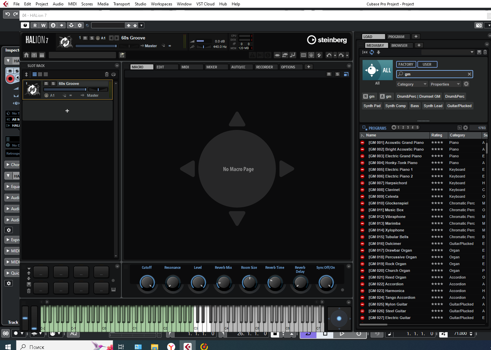Switch to the EDIT tab
Viewport: 491px width, 350px height.
pyautogui.click(x=167, y=67)
